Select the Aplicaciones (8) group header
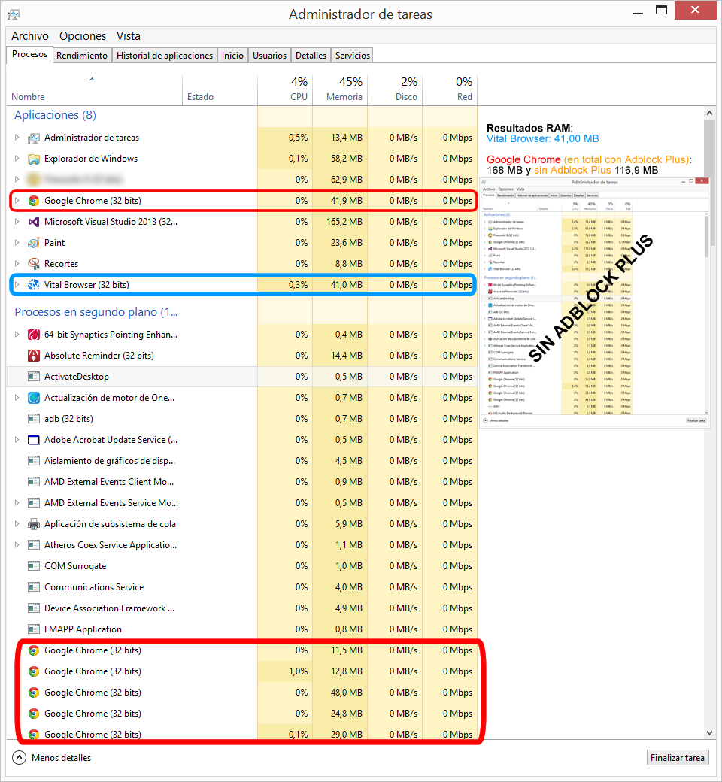Viewport: 722px width, 782px height. point(56,115)
